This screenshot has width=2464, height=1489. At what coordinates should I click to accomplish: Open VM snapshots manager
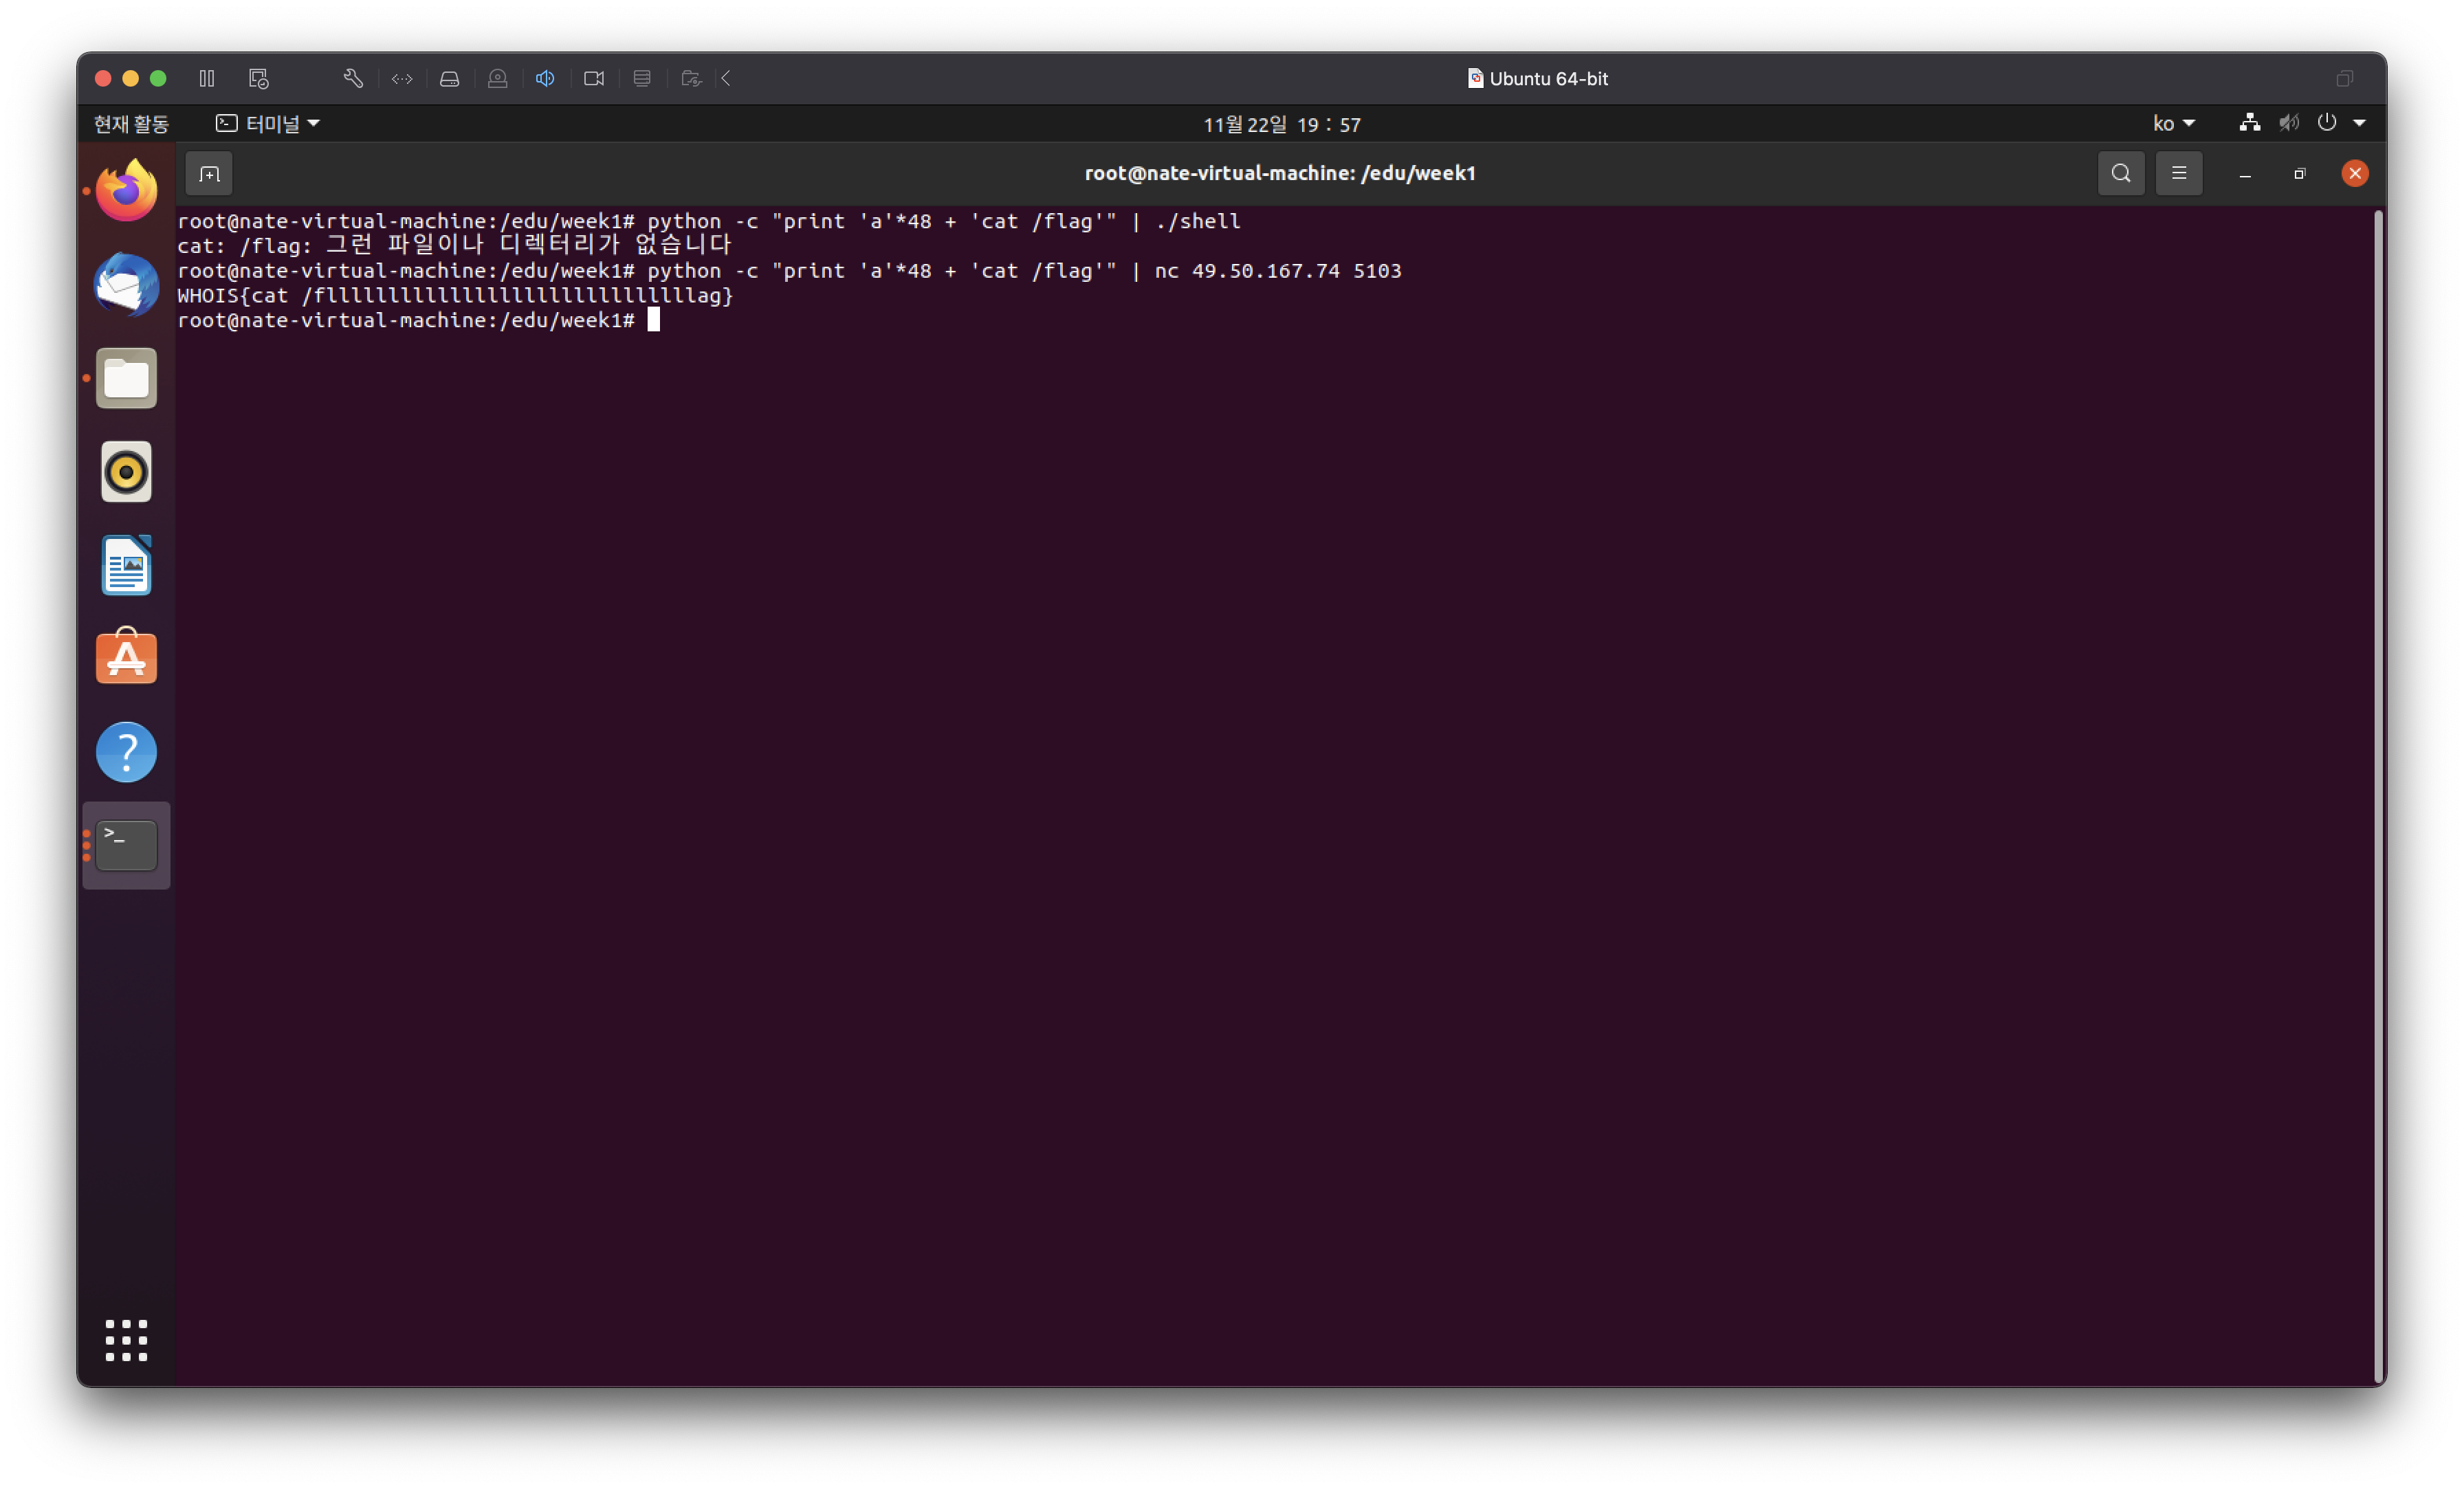(x=258, y=78)
